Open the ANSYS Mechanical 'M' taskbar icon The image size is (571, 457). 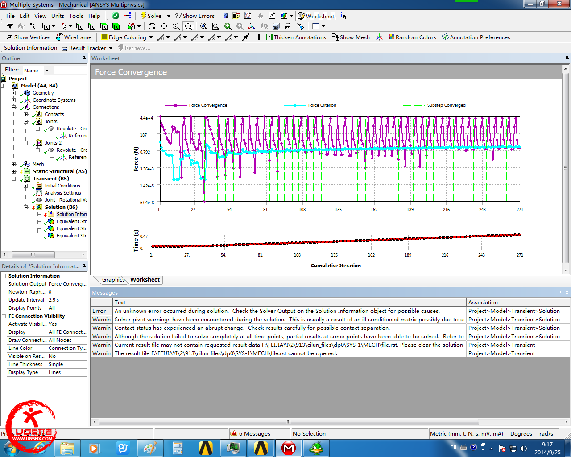point(289,448)
